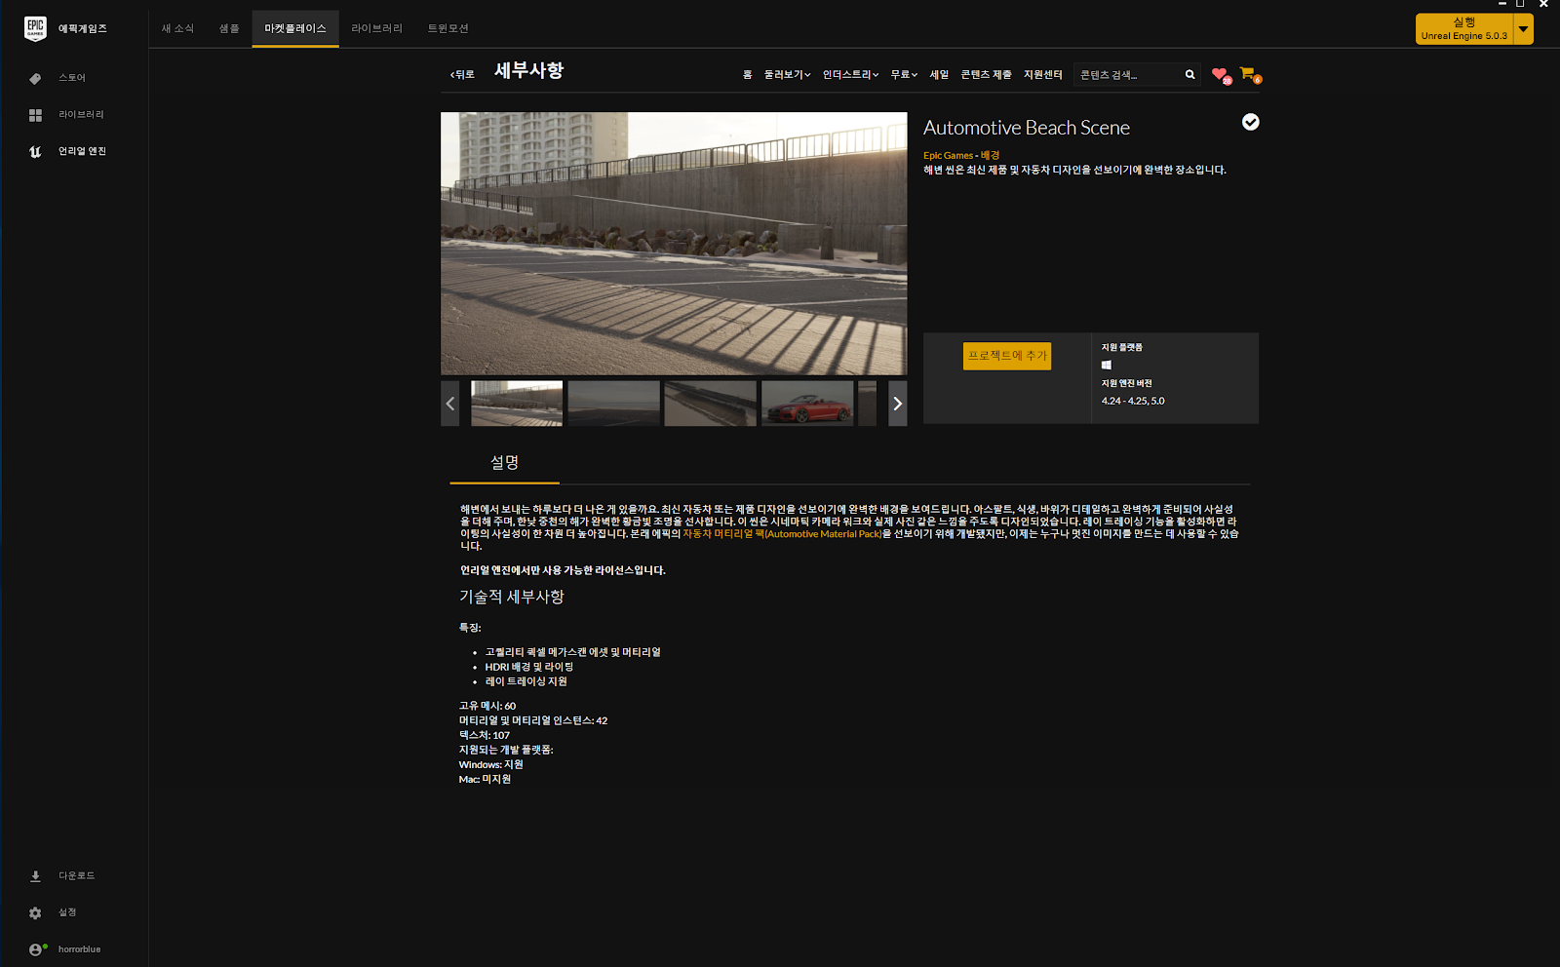Viewport: 1560px width, 967px height.
Task: Switch to the 트윈모션 tab
Action: pos(448,29)
